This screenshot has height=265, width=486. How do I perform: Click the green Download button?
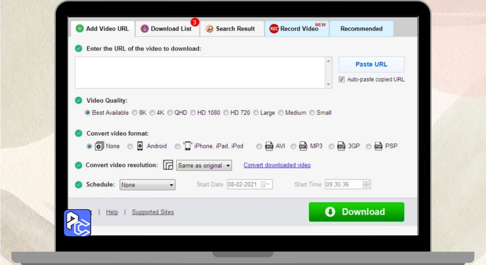click(x=357, y=212)
